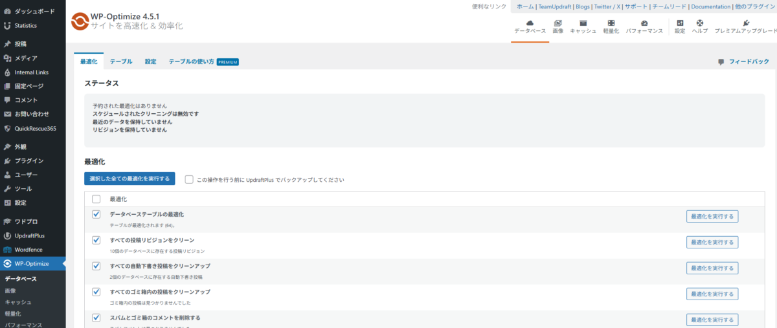The height and width of the screenshot is (328, 777).
Task: Open the Images icon in top navigation
Action: (557, 23)
